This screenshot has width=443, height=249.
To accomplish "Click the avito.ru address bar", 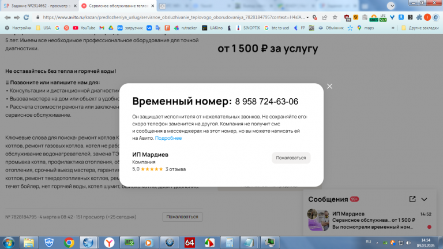I will coord(174,17).
